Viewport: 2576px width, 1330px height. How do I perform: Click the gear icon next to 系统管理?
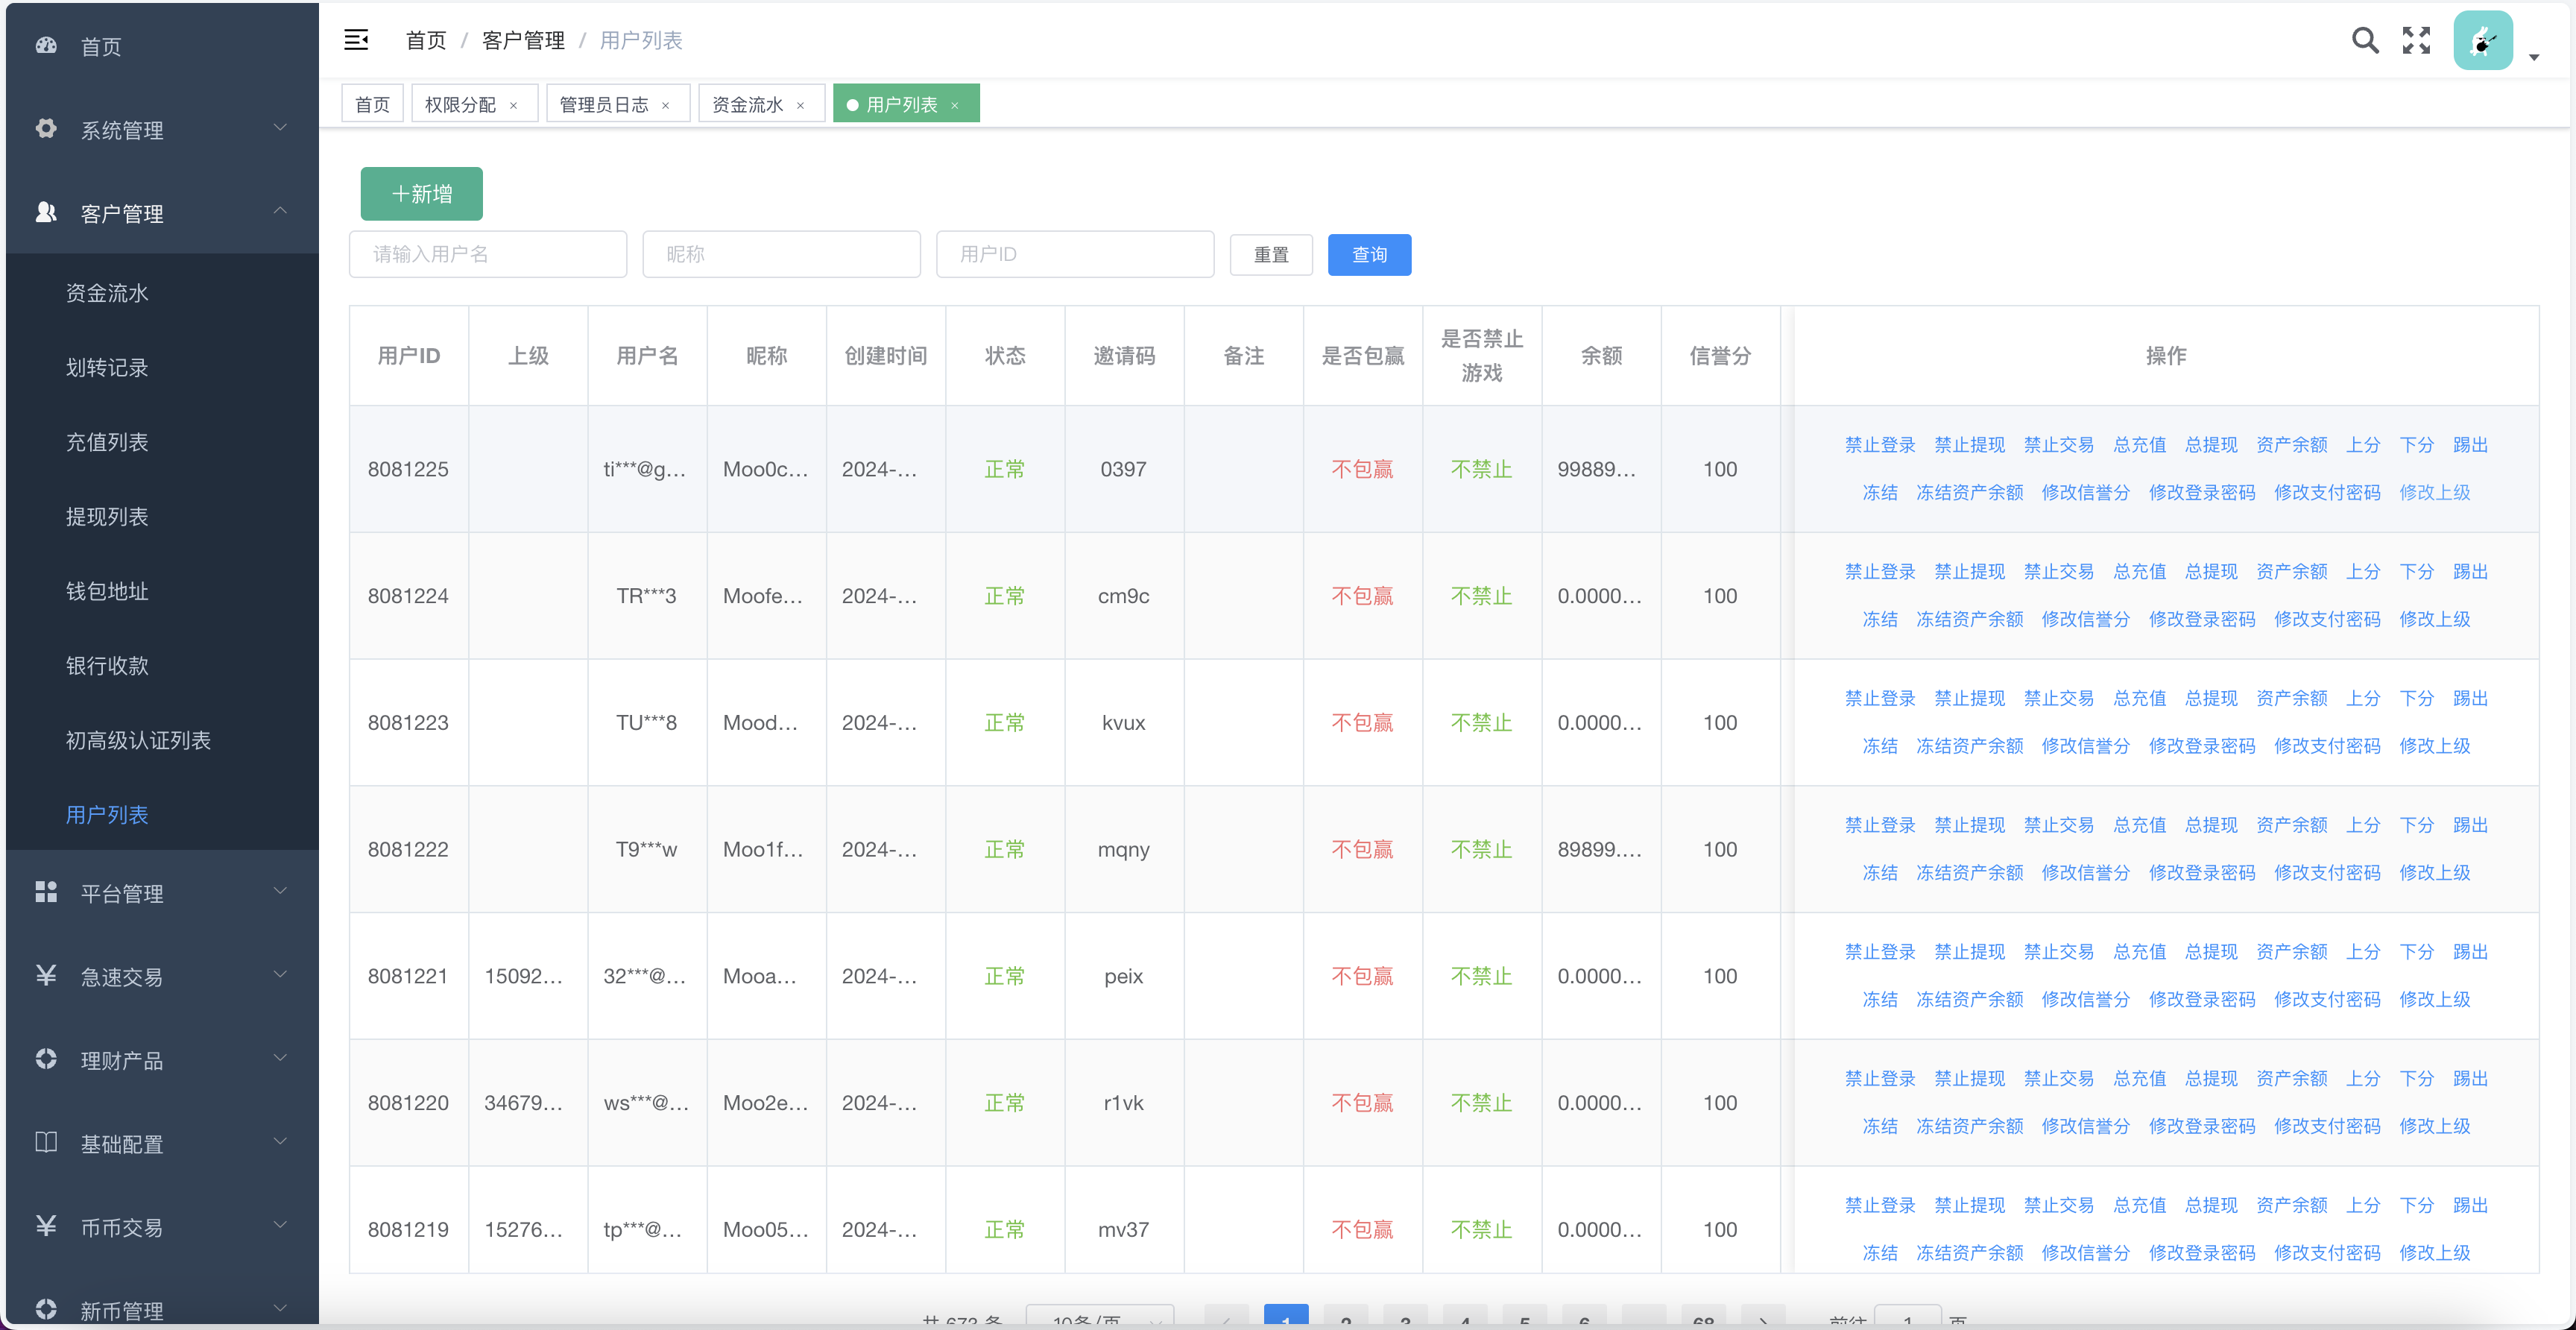[46, 129]
